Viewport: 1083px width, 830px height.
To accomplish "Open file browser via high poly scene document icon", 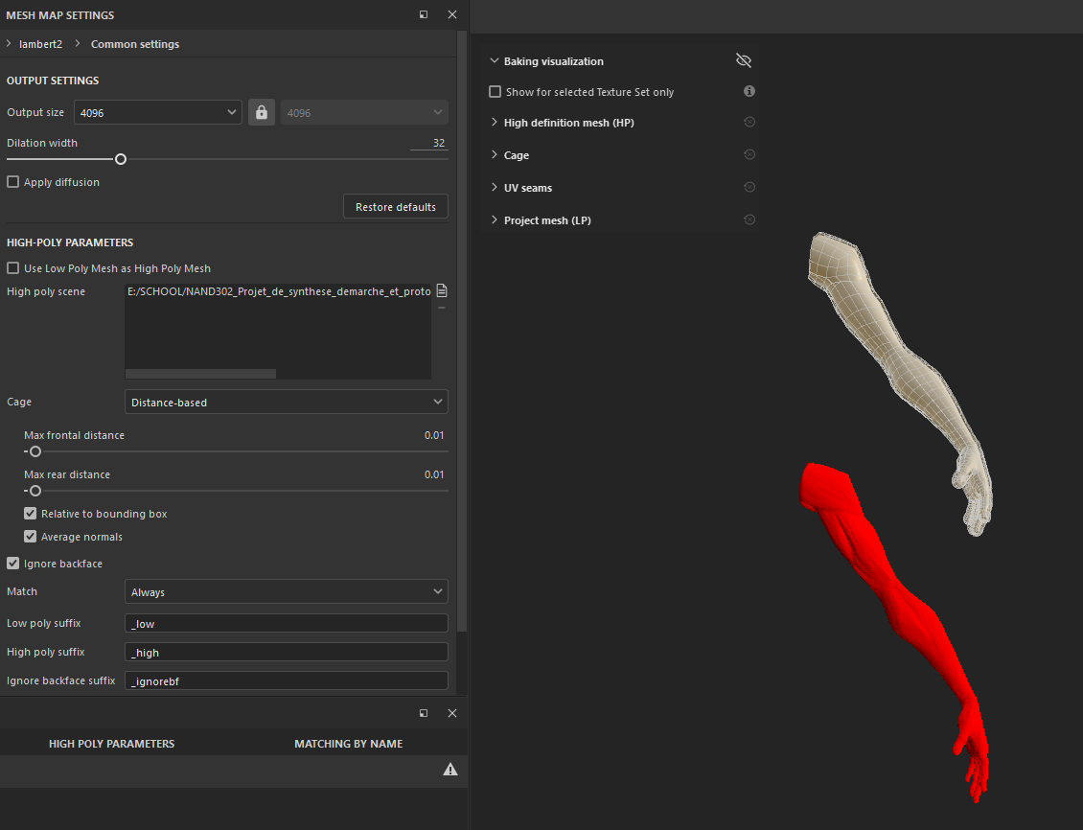I will (441, 290).
